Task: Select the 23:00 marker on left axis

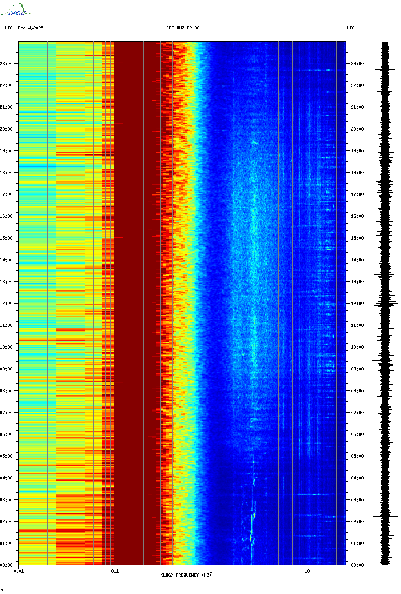Action: [7, 64]
